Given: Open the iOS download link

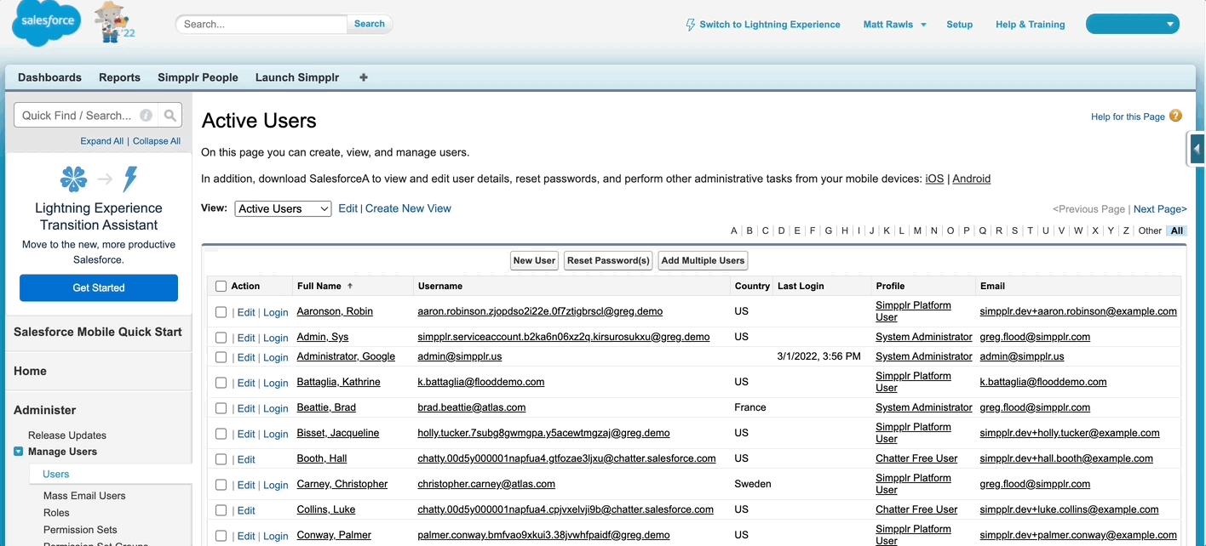Looking at the screenshot, I should [934, 179].
